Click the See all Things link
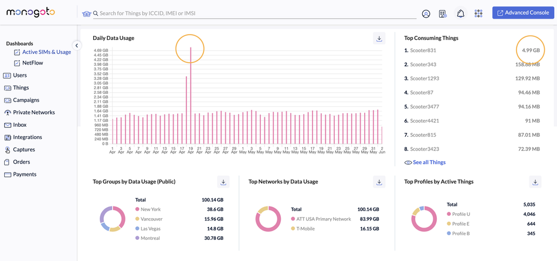This screenshot has width=557, height=261. (429, 162)
